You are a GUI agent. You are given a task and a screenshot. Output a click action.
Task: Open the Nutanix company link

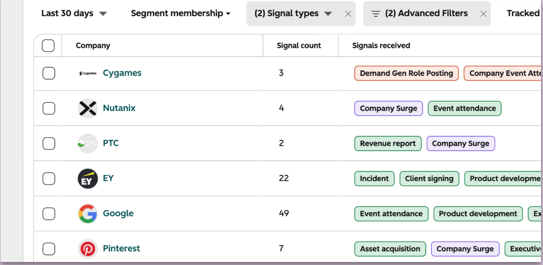click(x=119, y=108)
